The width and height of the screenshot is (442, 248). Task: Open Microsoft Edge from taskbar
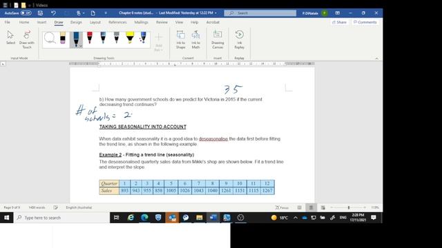tap(144, 218)
